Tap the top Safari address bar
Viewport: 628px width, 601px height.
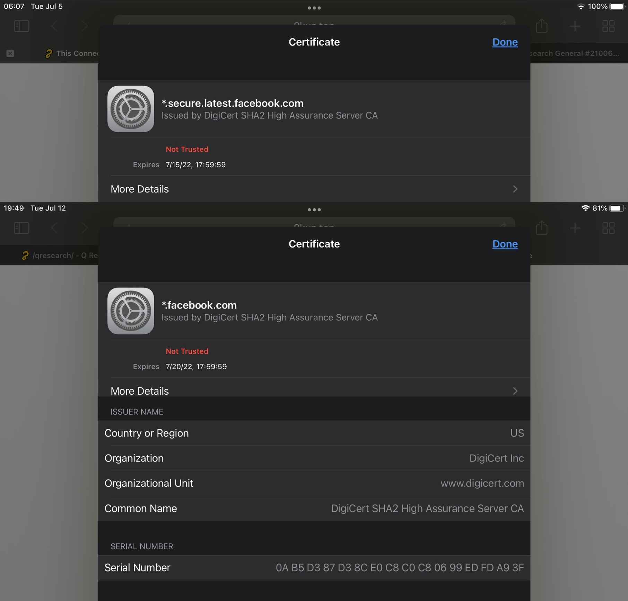click(314, 20)
